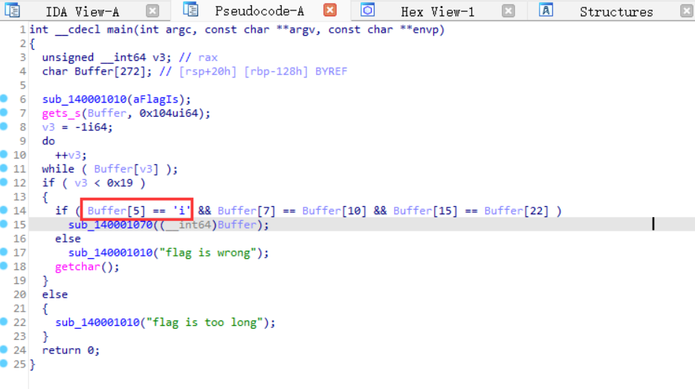Click the ++v3 statement

pos(71,155)
